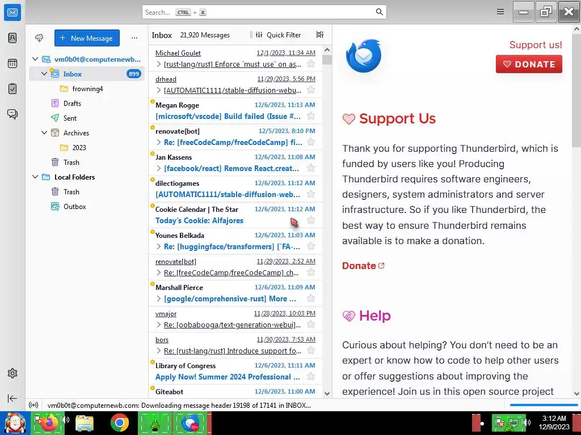581x435 pixels.
Task: Toggle the Quick Filter bar
Action: coord(278,35)
